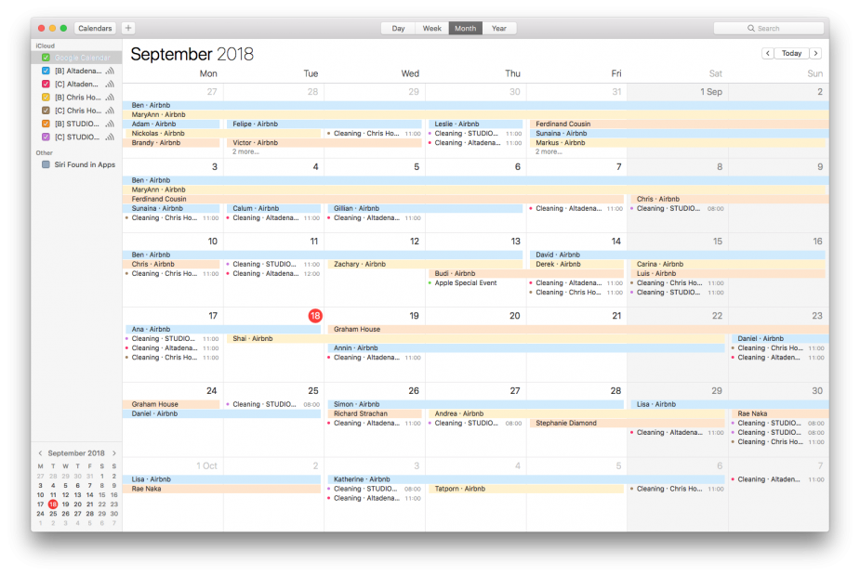
Task: Open 'Annin · Airbnb' event
Action: 526,348
